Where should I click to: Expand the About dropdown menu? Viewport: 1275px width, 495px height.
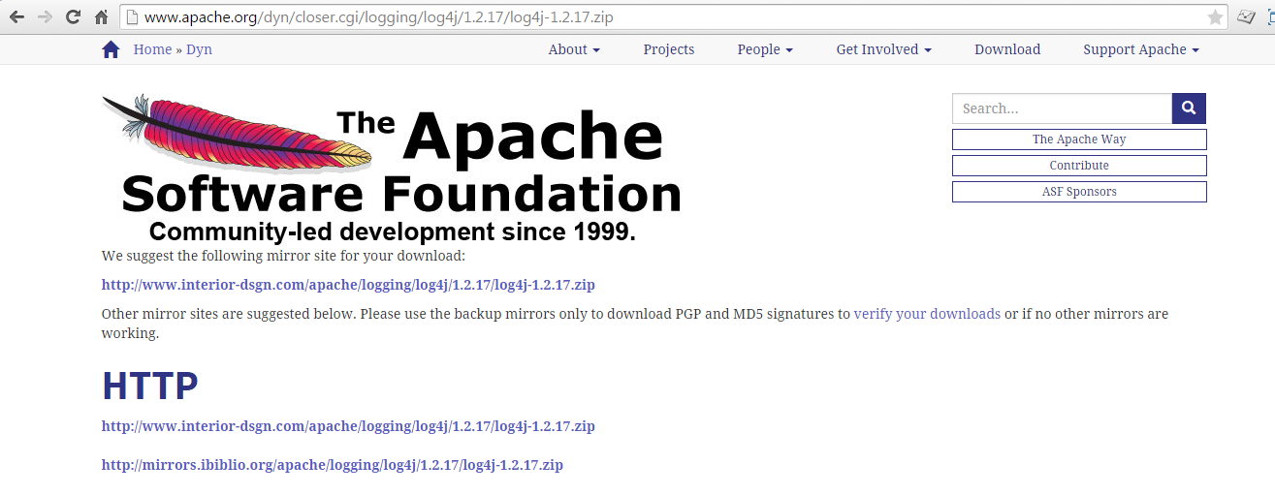click(x=574, y=49)
